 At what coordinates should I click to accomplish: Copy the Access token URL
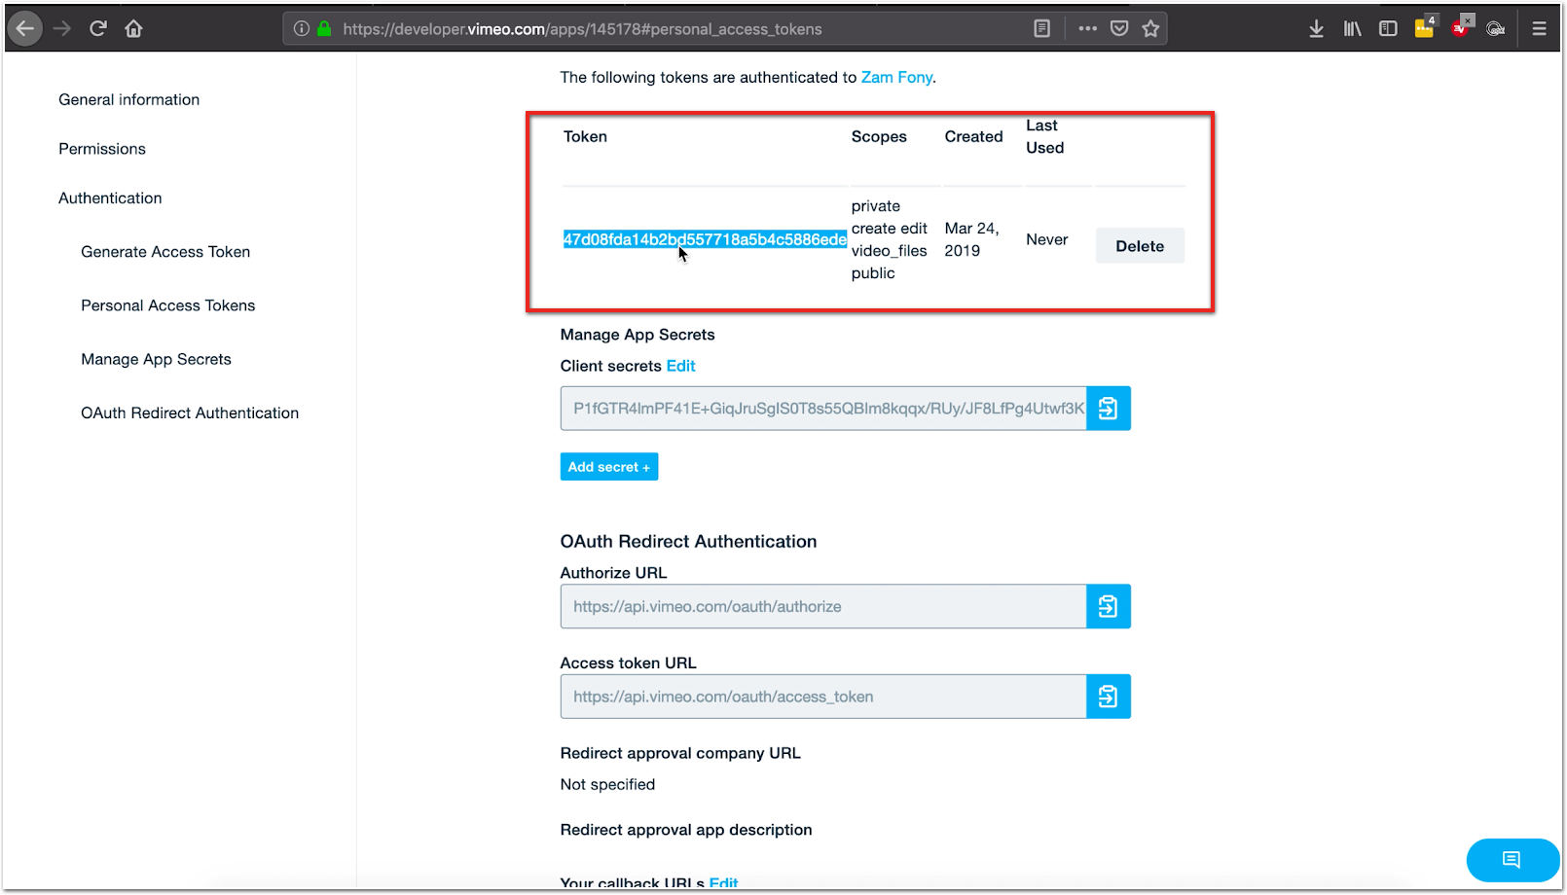coord(1109,697)
